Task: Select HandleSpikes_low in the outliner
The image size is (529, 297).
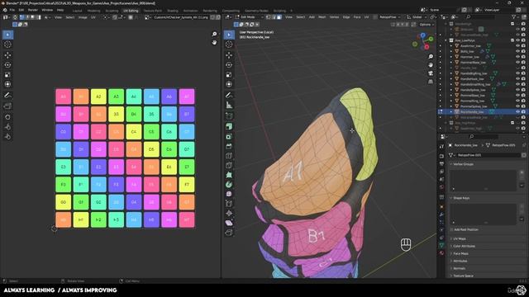Action: tap(473, 90)
